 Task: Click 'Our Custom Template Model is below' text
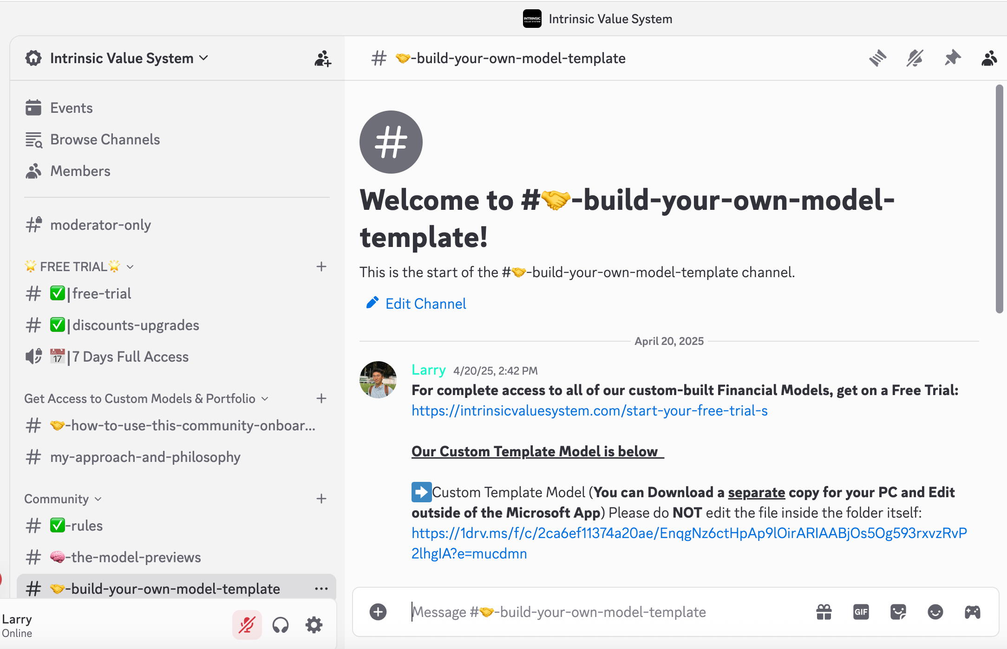538,451
